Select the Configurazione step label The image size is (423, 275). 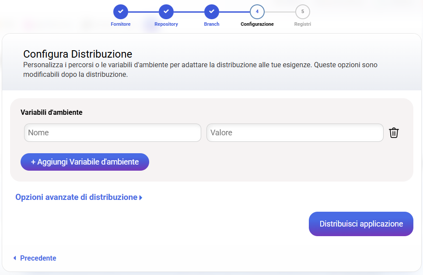257,24
